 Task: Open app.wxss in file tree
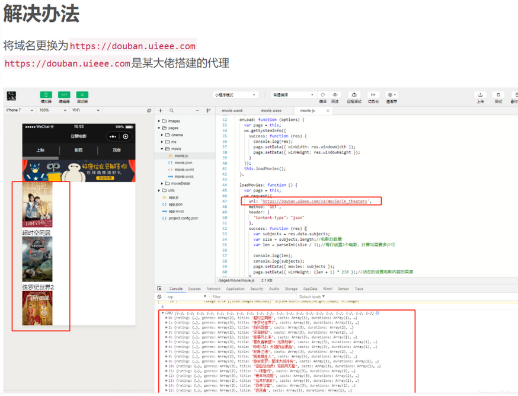(x=176, y=211)
